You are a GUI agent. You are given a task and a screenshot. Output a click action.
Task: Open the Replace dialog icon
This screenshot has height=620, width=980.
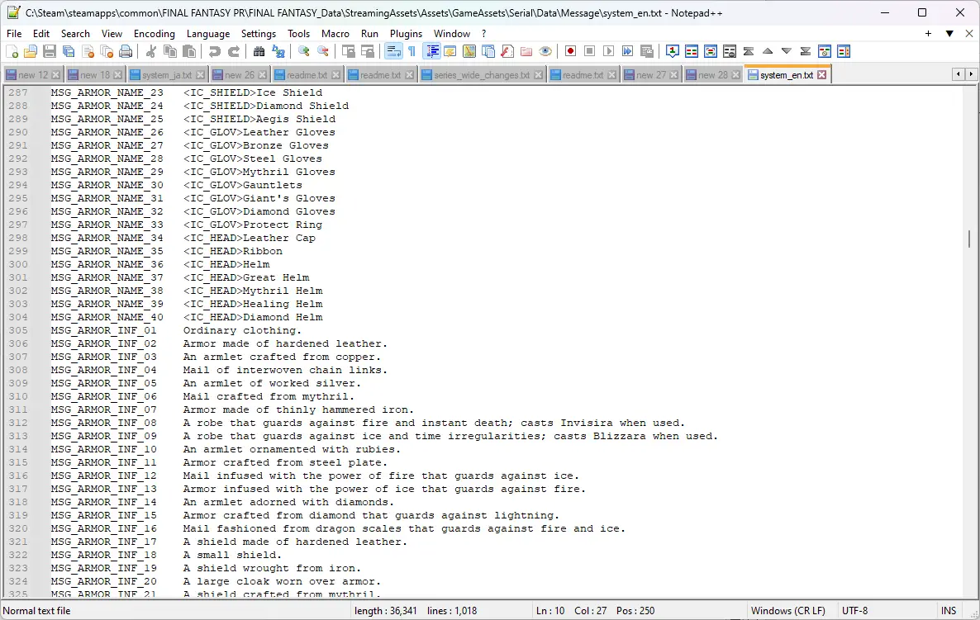click(278, 52)
